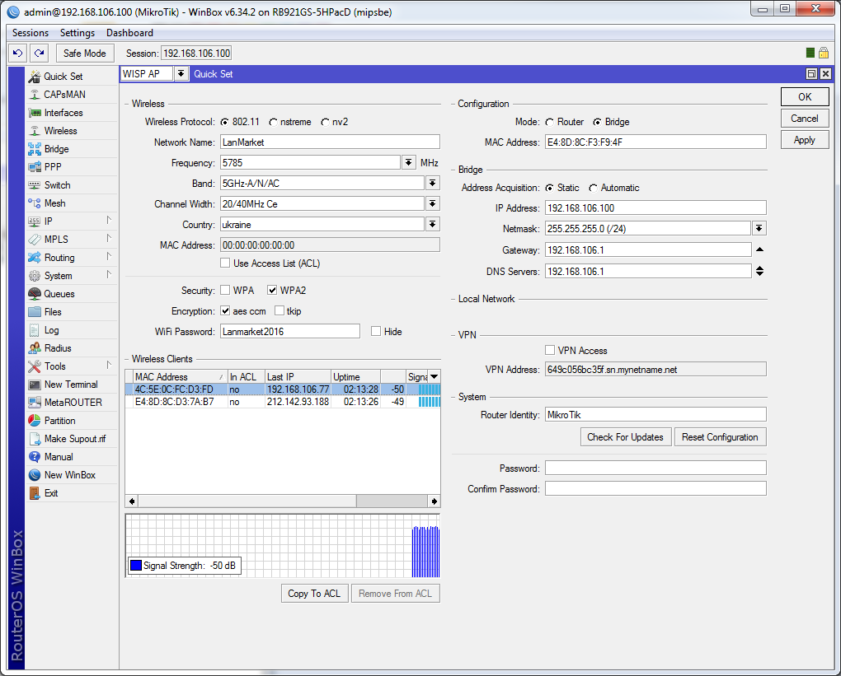Screen dimensions: 841x676
Task: Expand the Channel Width dropdown
Action: tap(432, 203)
